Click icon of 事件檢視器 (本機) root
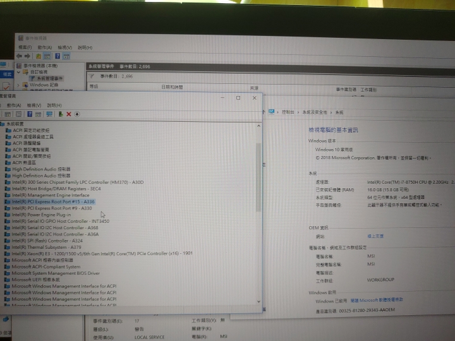 tap(19, 66)
